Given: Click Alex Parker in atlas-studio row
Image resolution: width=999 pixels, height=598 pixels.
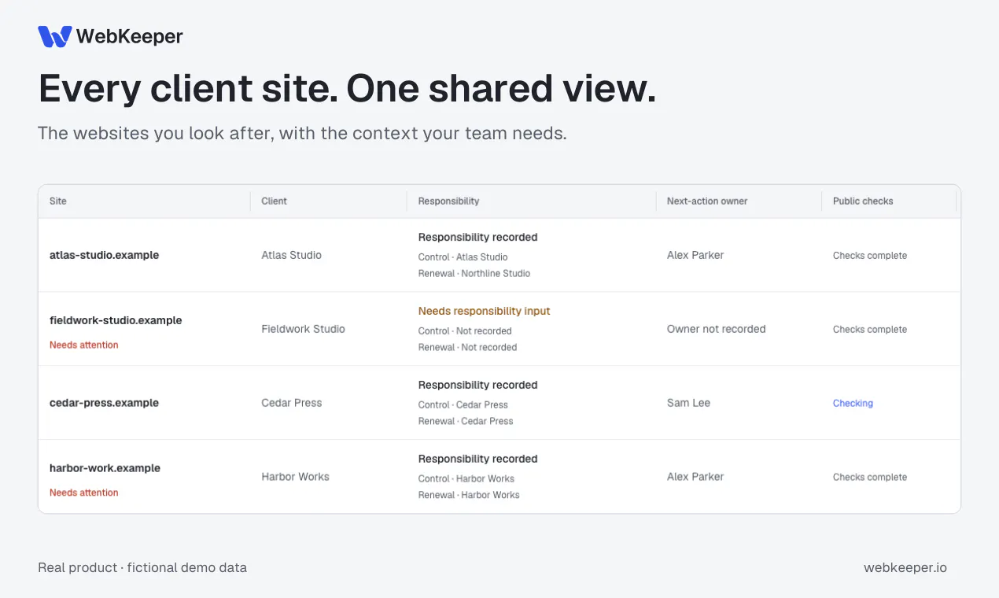Looking at the screenshot, I should click(695, 255).
